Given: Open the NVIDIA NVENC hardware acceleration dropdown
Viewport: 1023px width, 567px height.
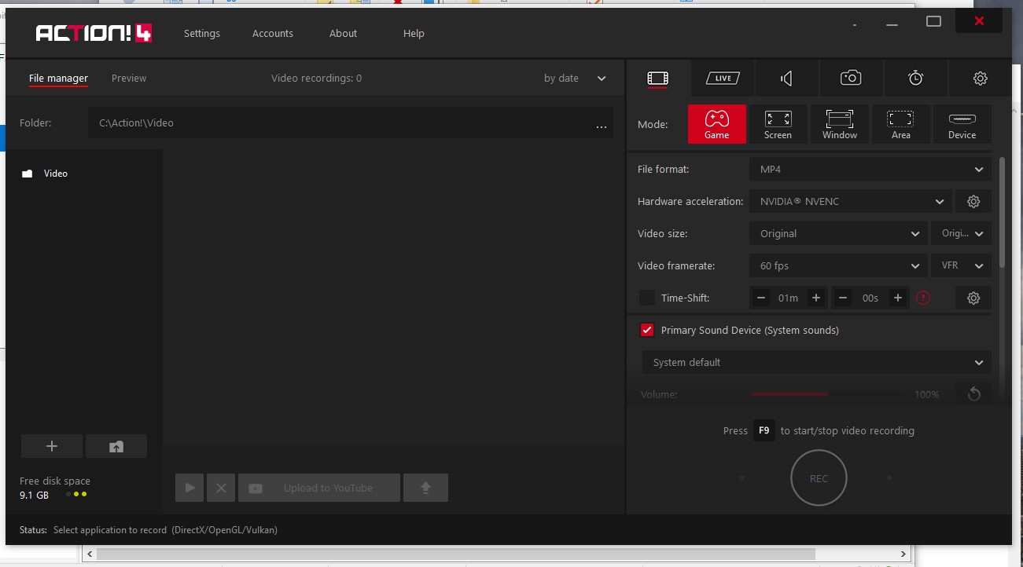Looking at the screenshot, I should 851,201.
